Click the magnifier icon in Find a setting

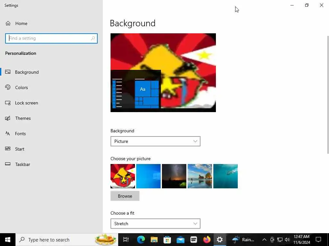93,38
